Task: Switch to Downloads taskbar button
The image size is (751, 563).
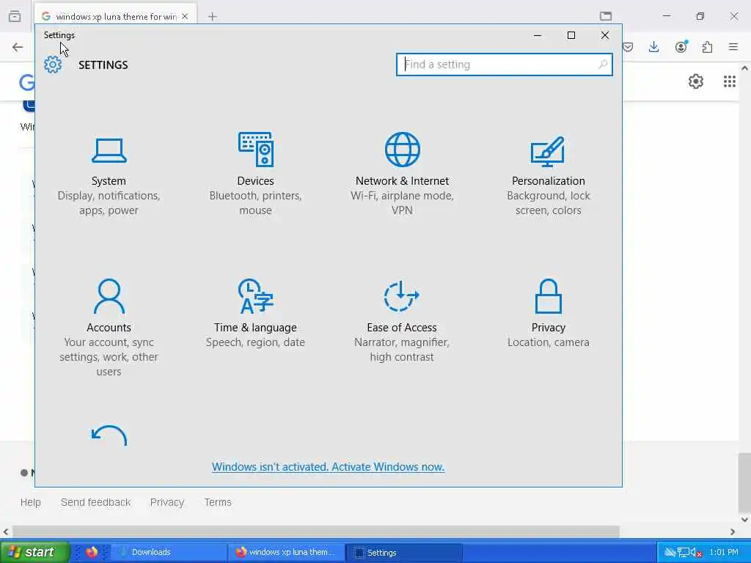Action: (x=169, y=552)
